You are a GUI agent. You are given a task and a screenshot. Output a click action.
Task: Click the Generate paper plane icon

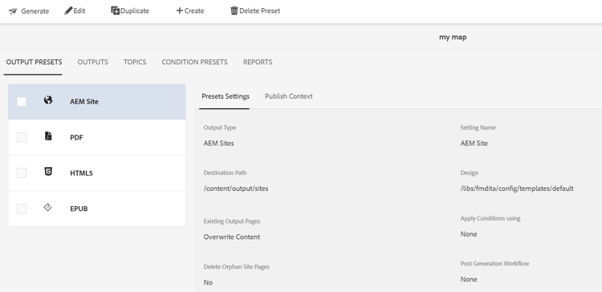[13, 11]
